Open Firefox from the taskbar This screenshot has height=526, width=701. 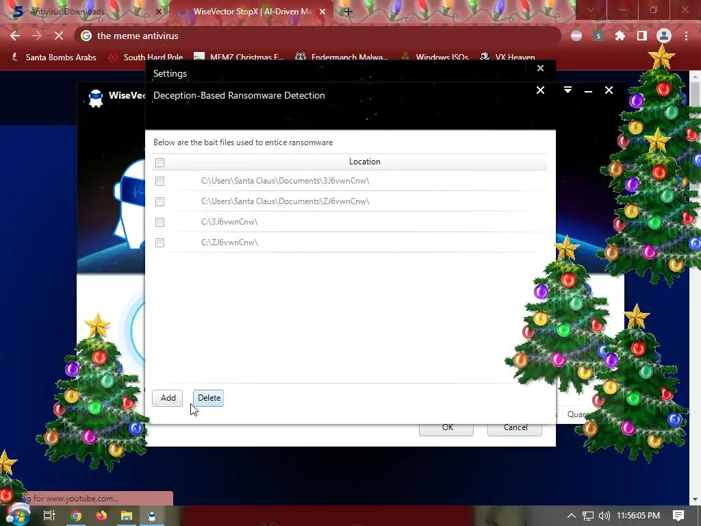(101, 516)
